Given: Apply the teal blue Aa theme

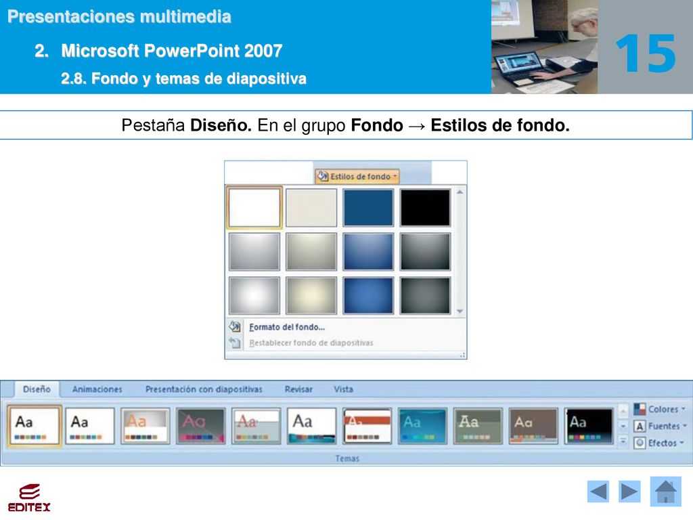Looking at the screenshot, I should 422,427.
